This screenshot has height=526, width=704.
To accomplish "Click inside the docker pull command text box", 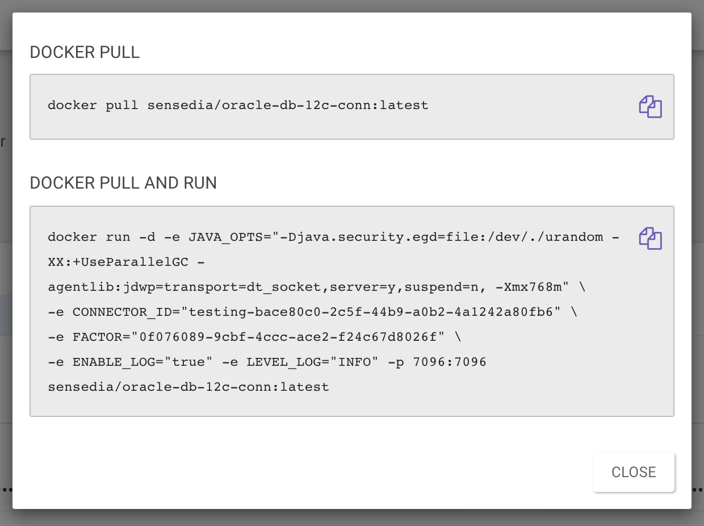I will pos(238,105).
